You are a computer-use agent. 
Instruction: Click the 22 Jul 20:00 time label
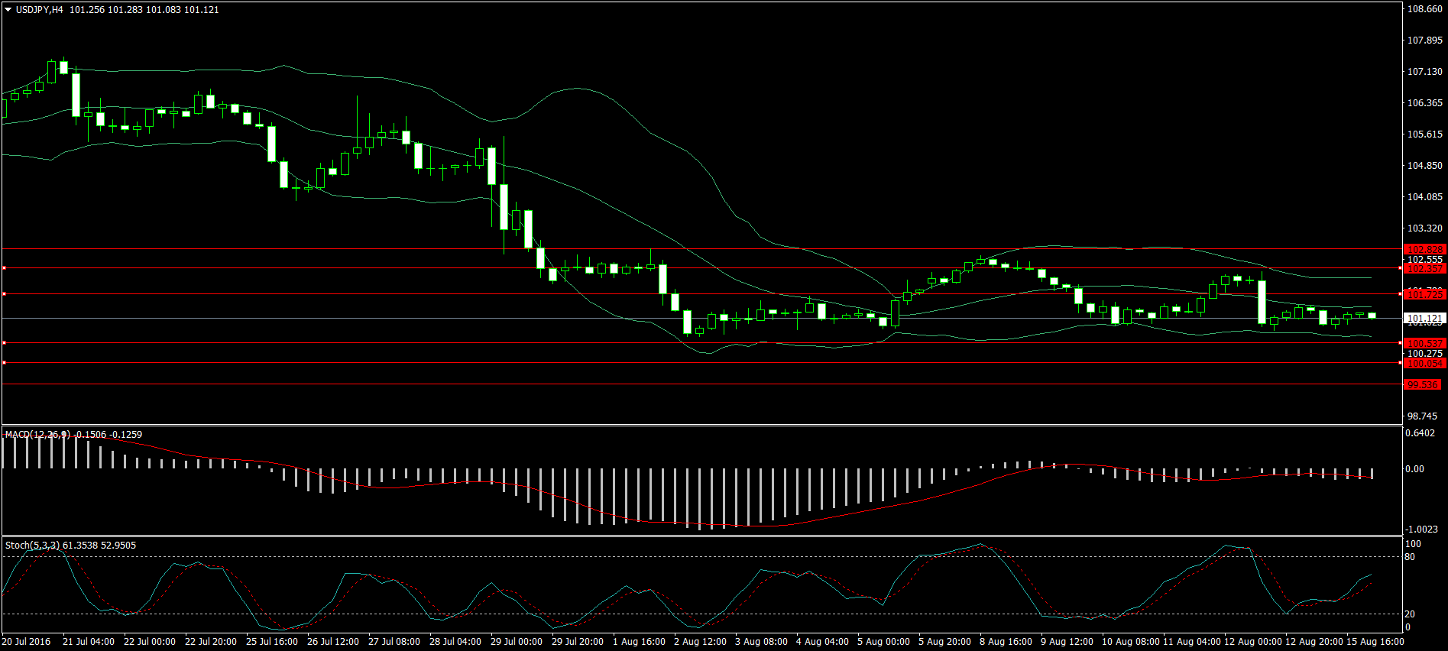[x=211, y=642]
